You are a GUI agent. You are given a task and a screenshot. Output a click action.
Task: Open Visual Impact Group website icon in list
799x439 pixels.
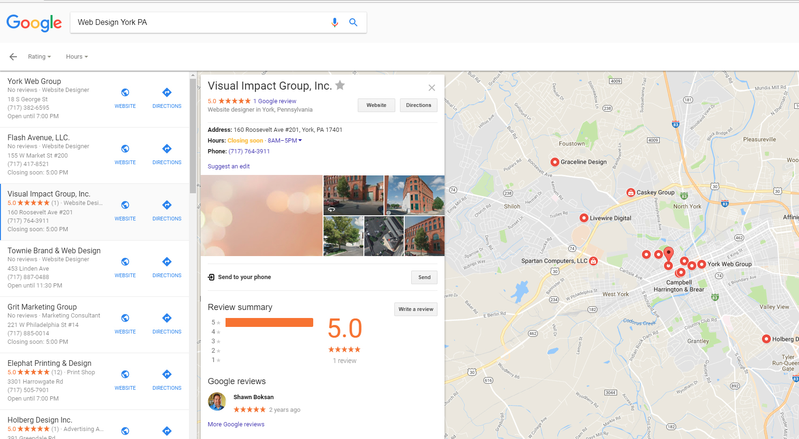pyautogui.click(x=125, y=205)
